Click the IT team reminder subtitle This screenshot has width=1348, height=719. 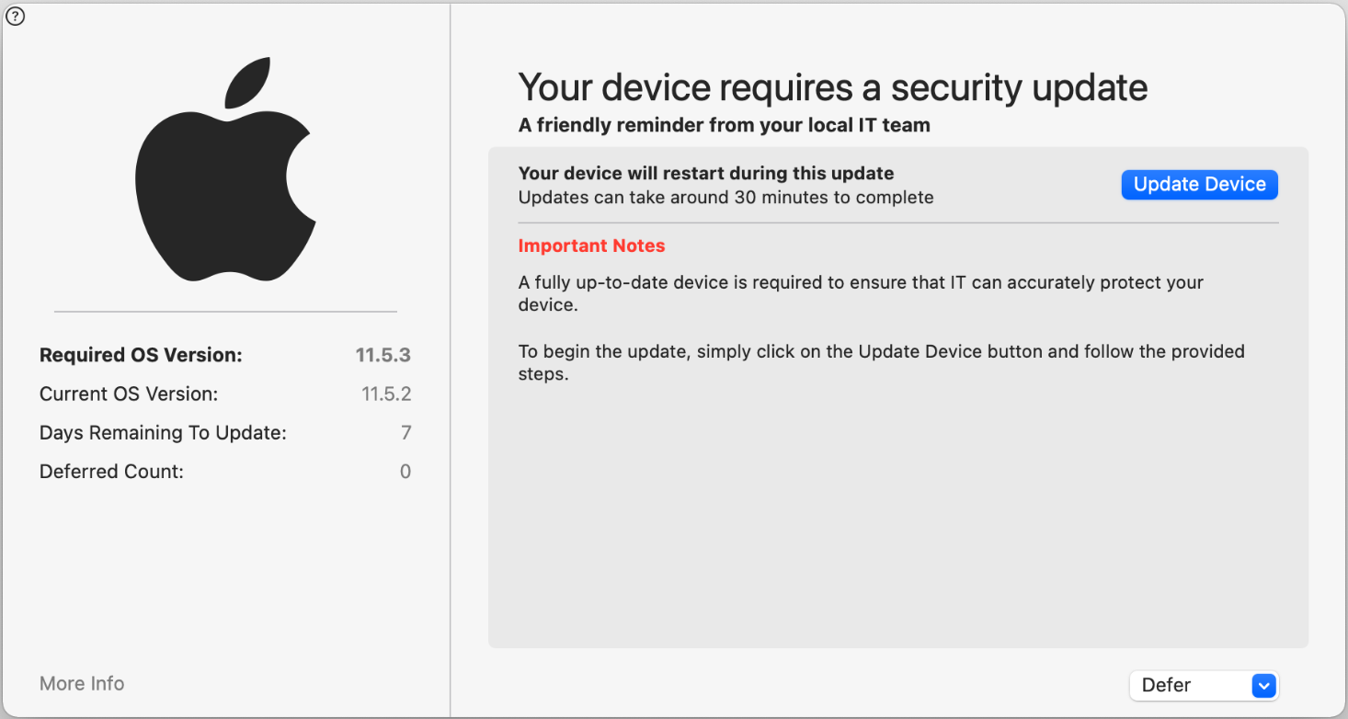pyautogui.click(x=723, y=125)
